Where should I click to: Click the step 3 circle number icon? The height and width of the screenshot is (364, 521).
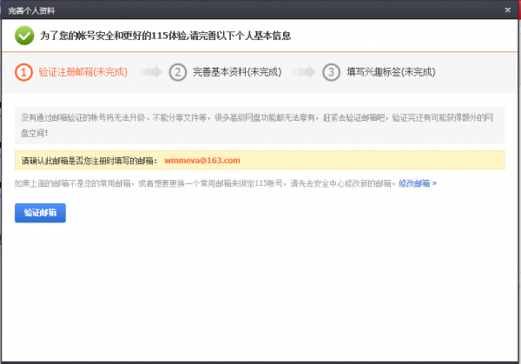point(332,72)
